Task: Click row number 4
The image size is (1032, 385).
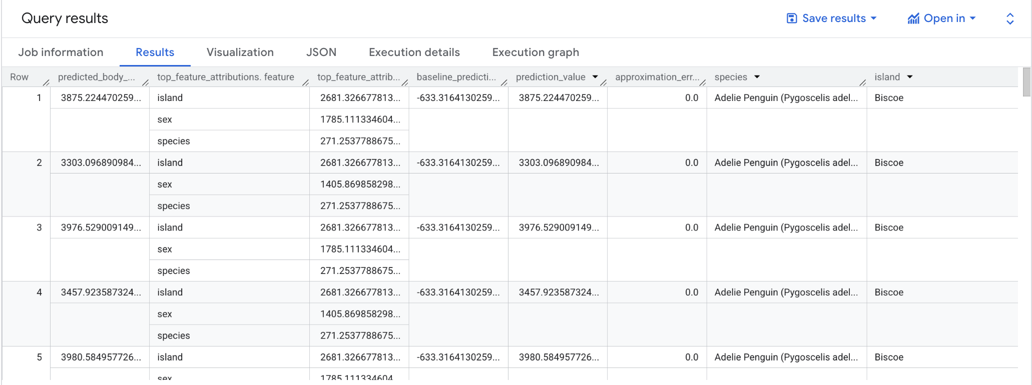Action: pyautogui.click(x=39, y=292)
